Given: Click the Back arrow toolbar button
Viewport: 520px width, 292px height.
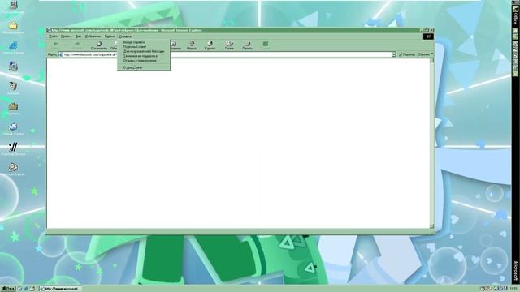Looking at the screenshot, I should click(x=56, y=45).
